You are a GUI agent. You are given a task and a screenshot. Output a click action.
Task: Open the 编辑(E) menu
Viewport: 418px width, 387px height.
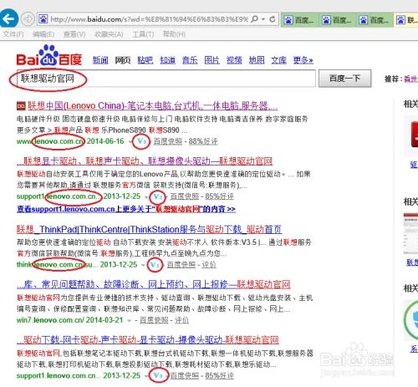[x=43, y=34]
